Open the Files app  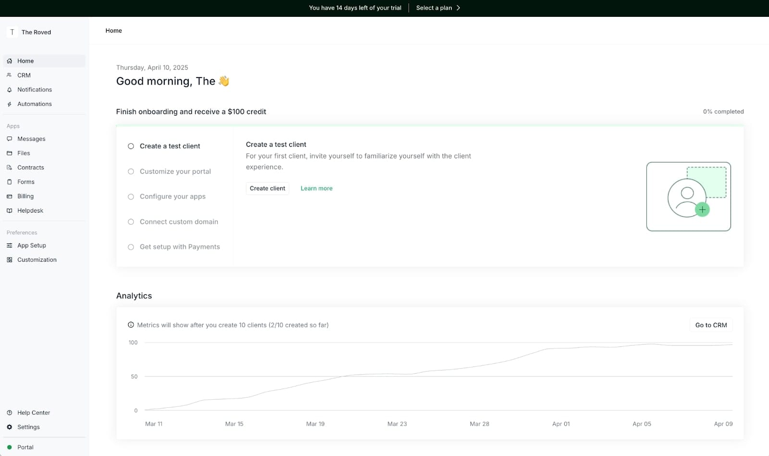coord(23,153)
